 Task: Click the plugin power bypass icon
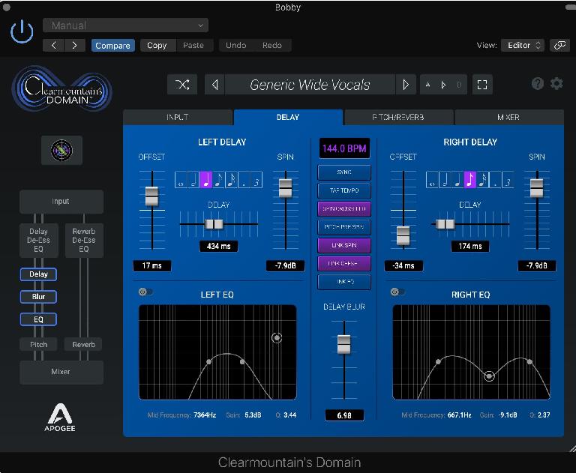pos(22,32)
